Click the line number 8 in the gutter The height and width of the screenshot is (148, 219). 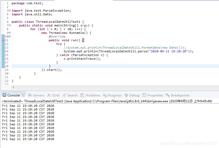pos(7,29)
